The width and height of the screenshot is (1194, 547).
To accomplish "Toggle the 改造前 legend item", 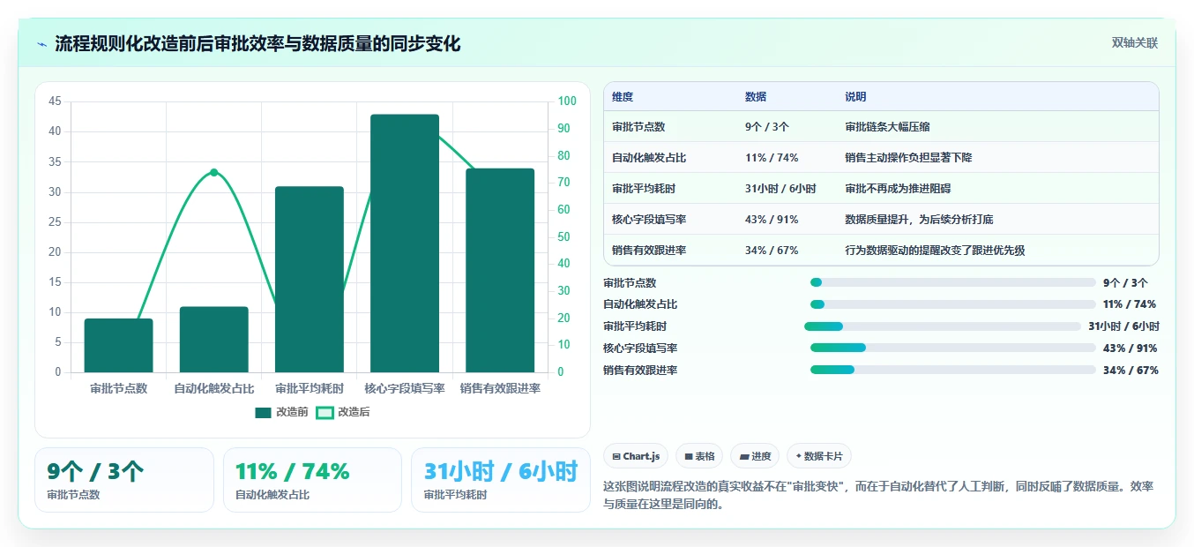I will 281,412.
